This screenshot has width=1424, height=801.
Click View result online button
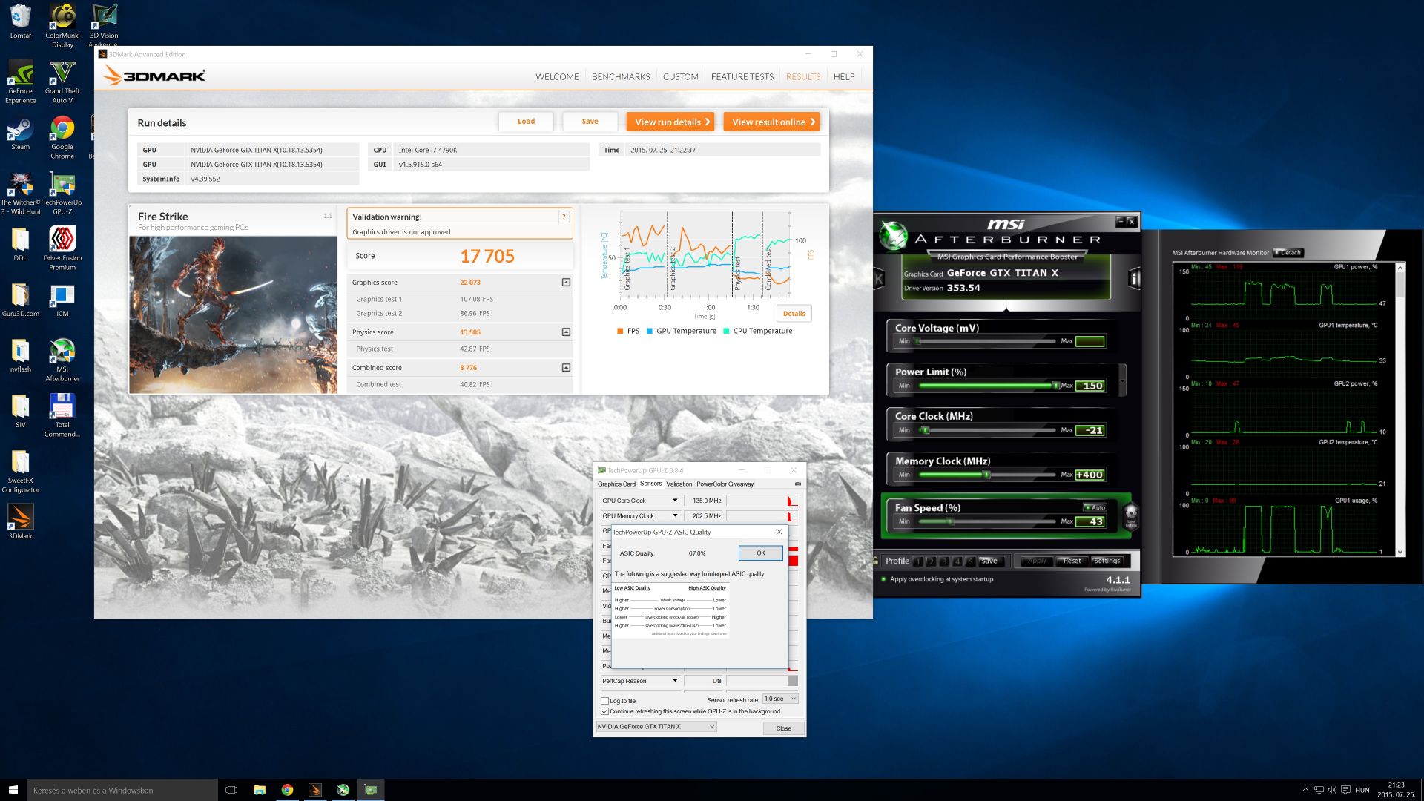coord(772,122)
